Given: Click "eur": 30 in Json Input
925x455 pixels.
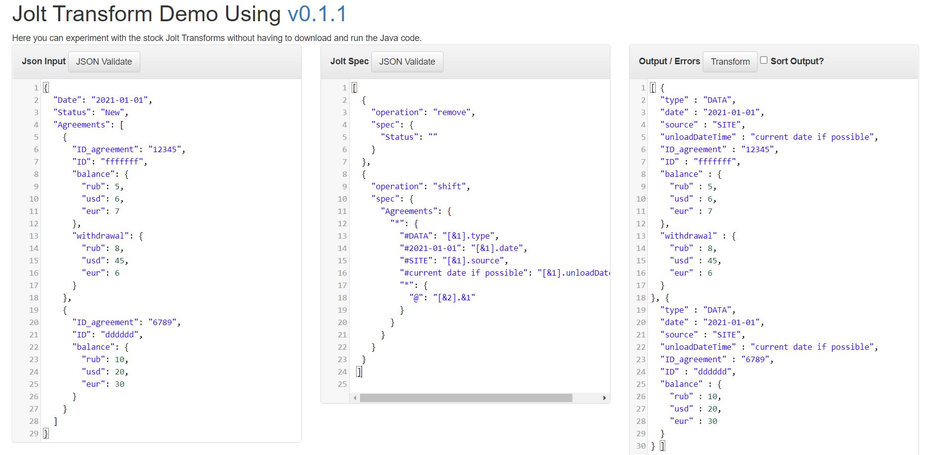Looking at the screenshot, I should pyautogui.click(x=103, y=384).
